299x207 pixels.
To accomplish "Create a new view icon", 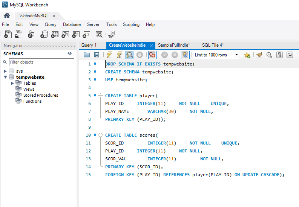I will (x=65, y=34).
